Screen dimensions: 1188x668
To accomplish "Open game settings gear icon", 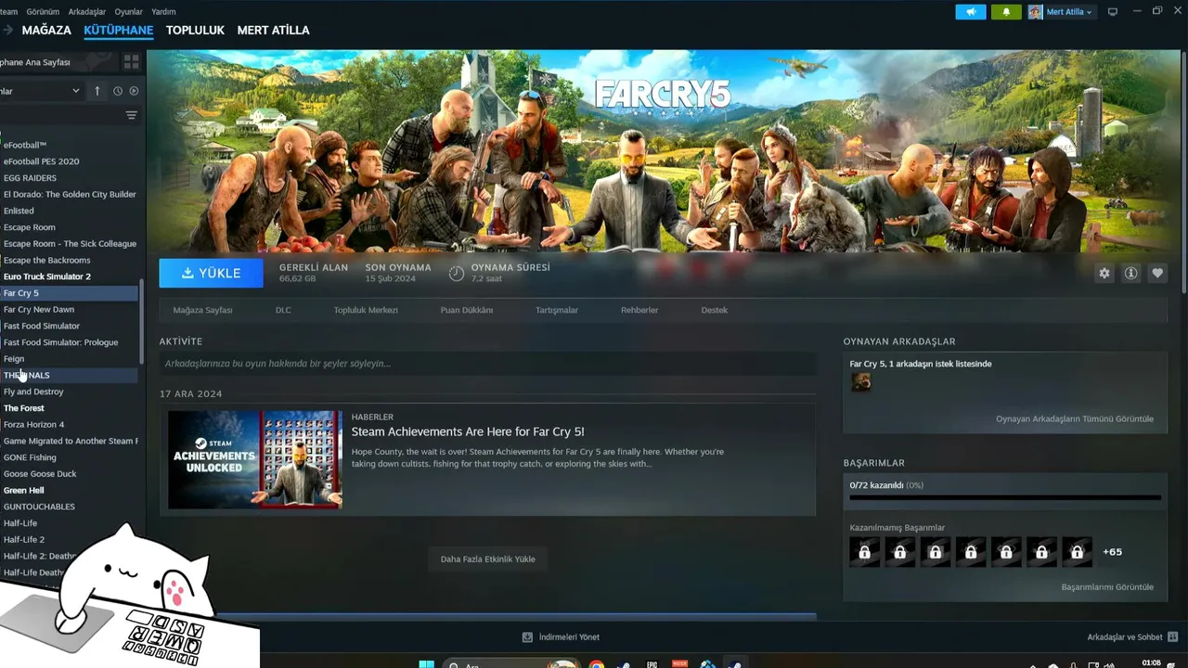I will pos(1104,274).
